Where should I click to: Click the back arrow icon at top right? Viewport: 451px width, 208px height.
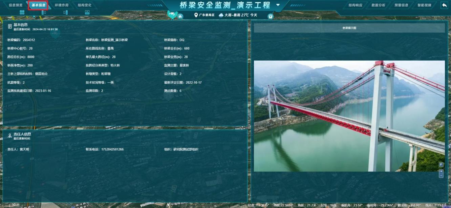click(444, 5)
